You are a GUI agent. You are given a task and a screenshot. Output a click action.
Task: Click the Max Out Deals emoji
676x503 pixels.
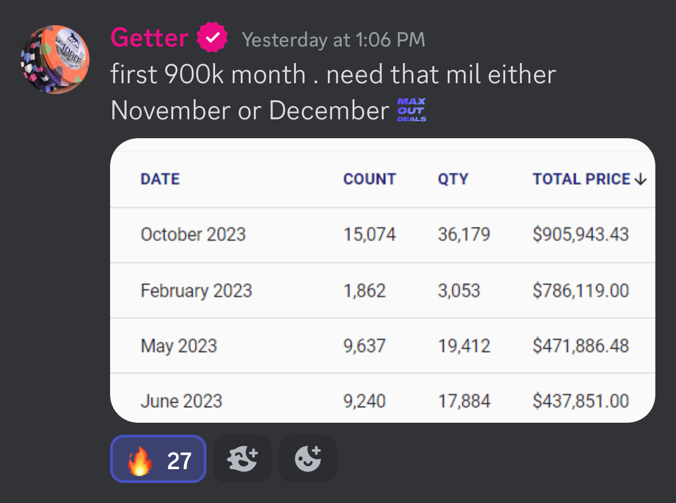pos(412,110)
